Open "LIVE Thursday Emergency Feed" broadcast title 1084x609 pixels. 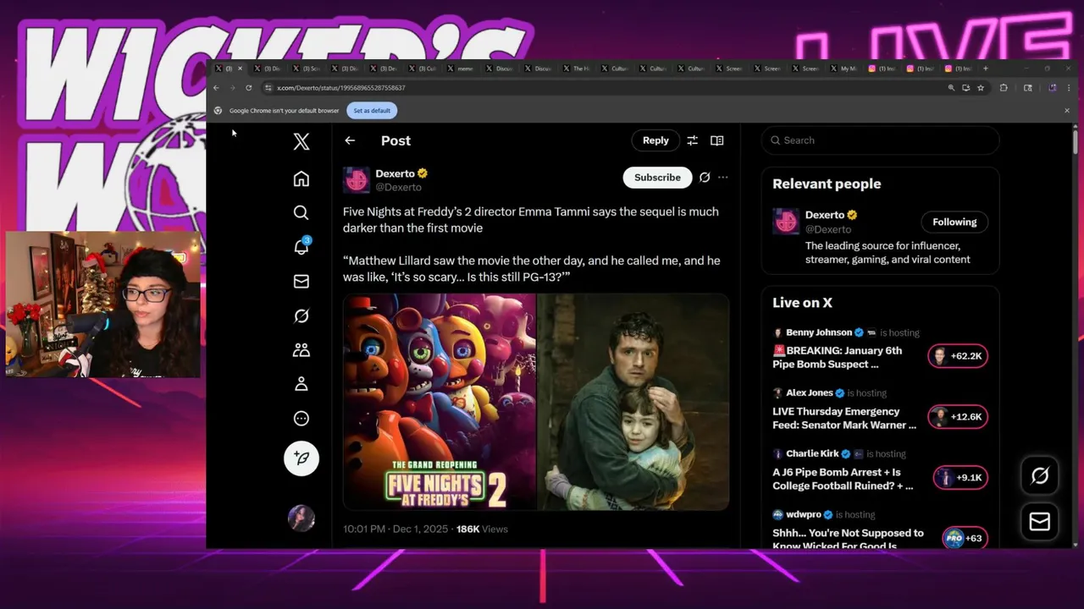click(x=844, y=418)
